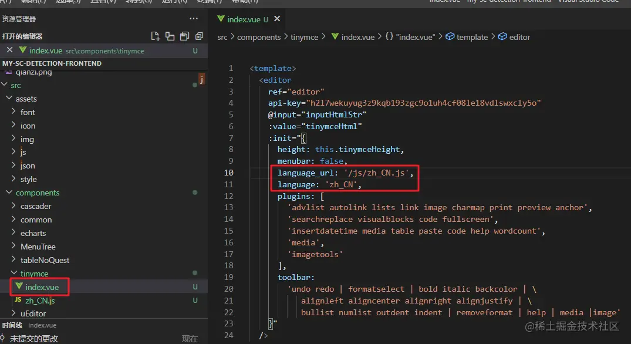Expand the tableNoQuest folder
The image size is (631, 344).
tap(14, 259)
